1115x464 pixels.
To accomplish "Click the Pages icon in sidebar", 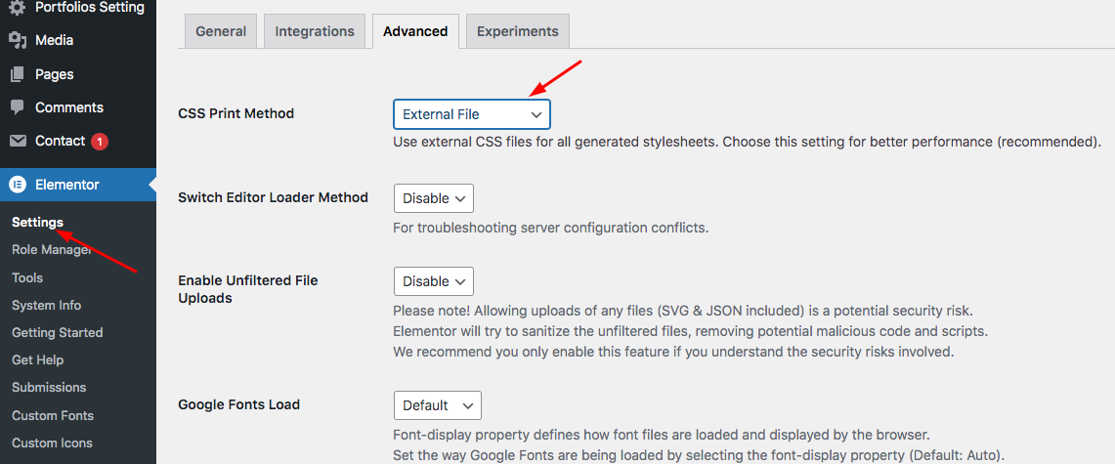I will coord(18,74).
